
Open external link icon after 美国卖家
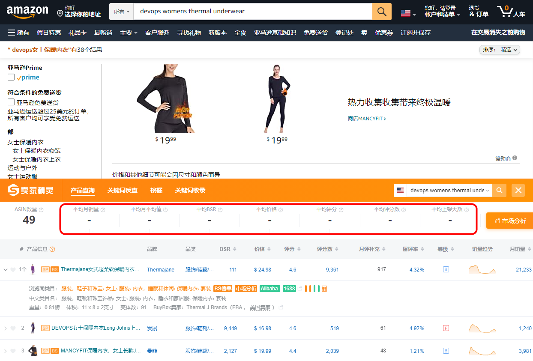pos(281,307)
